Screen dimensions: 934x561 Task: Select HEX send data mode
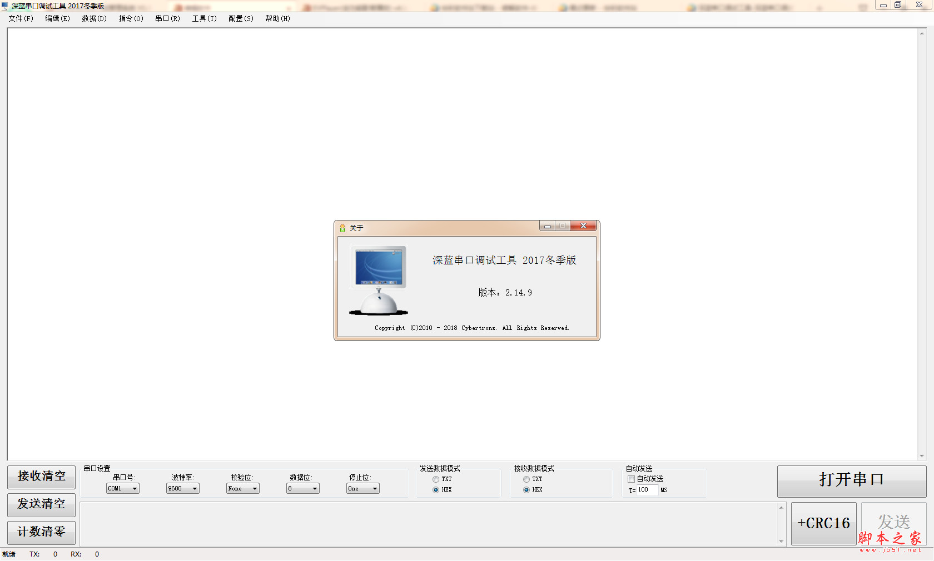coord(436,490)
